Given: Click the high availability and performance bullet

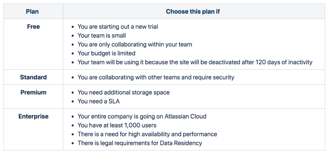Looking at the screenshot, I should click(x=147, y=134).
